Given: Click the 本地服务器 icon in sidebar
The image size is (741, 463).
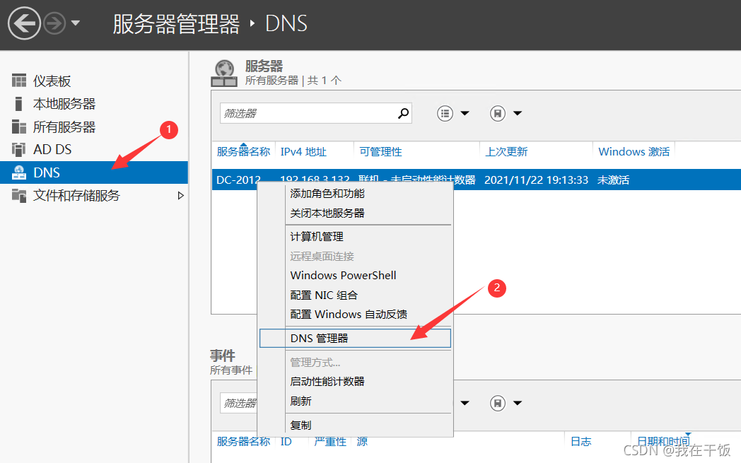Looking at the screenshot, I should click(x=18, y=103).
